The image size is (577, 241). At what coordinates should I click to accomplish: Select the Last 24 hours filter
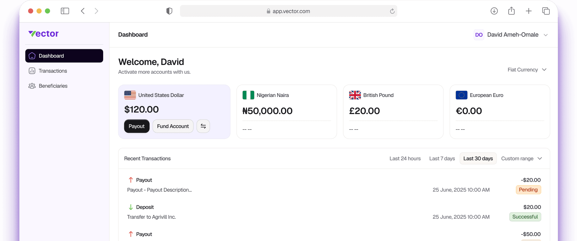coord(405,158)
